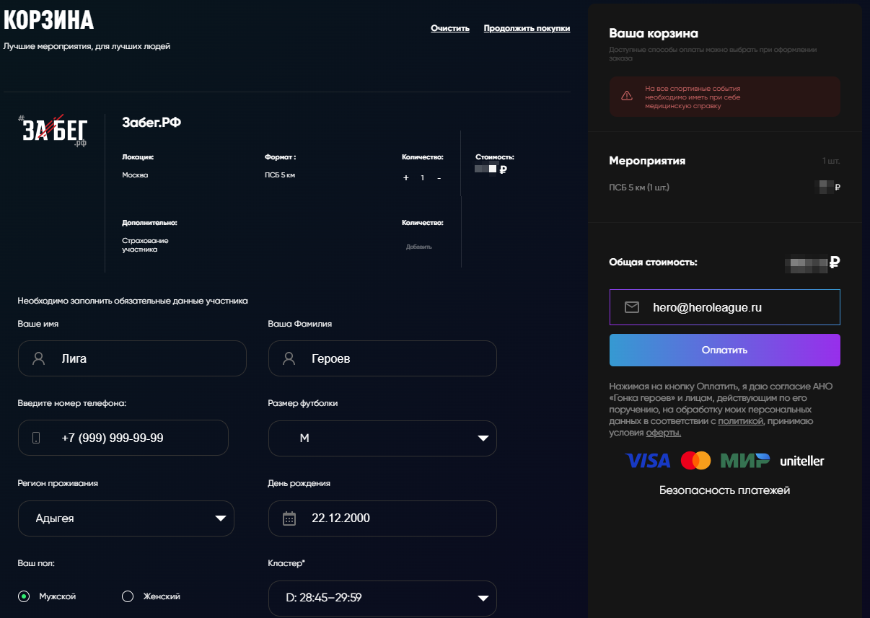
Task: Open the Кластер time dropdown
Action: [x=382, y=598]
